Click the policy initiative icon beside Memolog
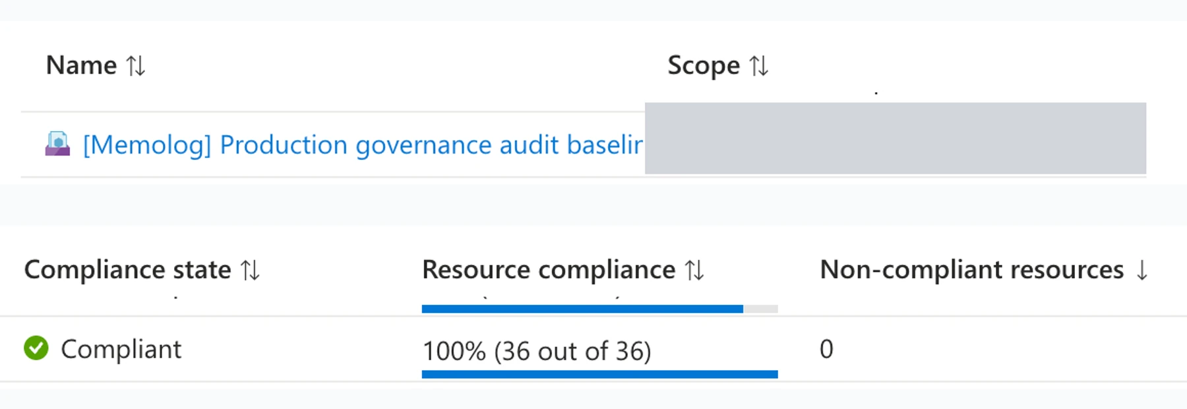This screenshot has width=1187, height=409. [57, 144]
